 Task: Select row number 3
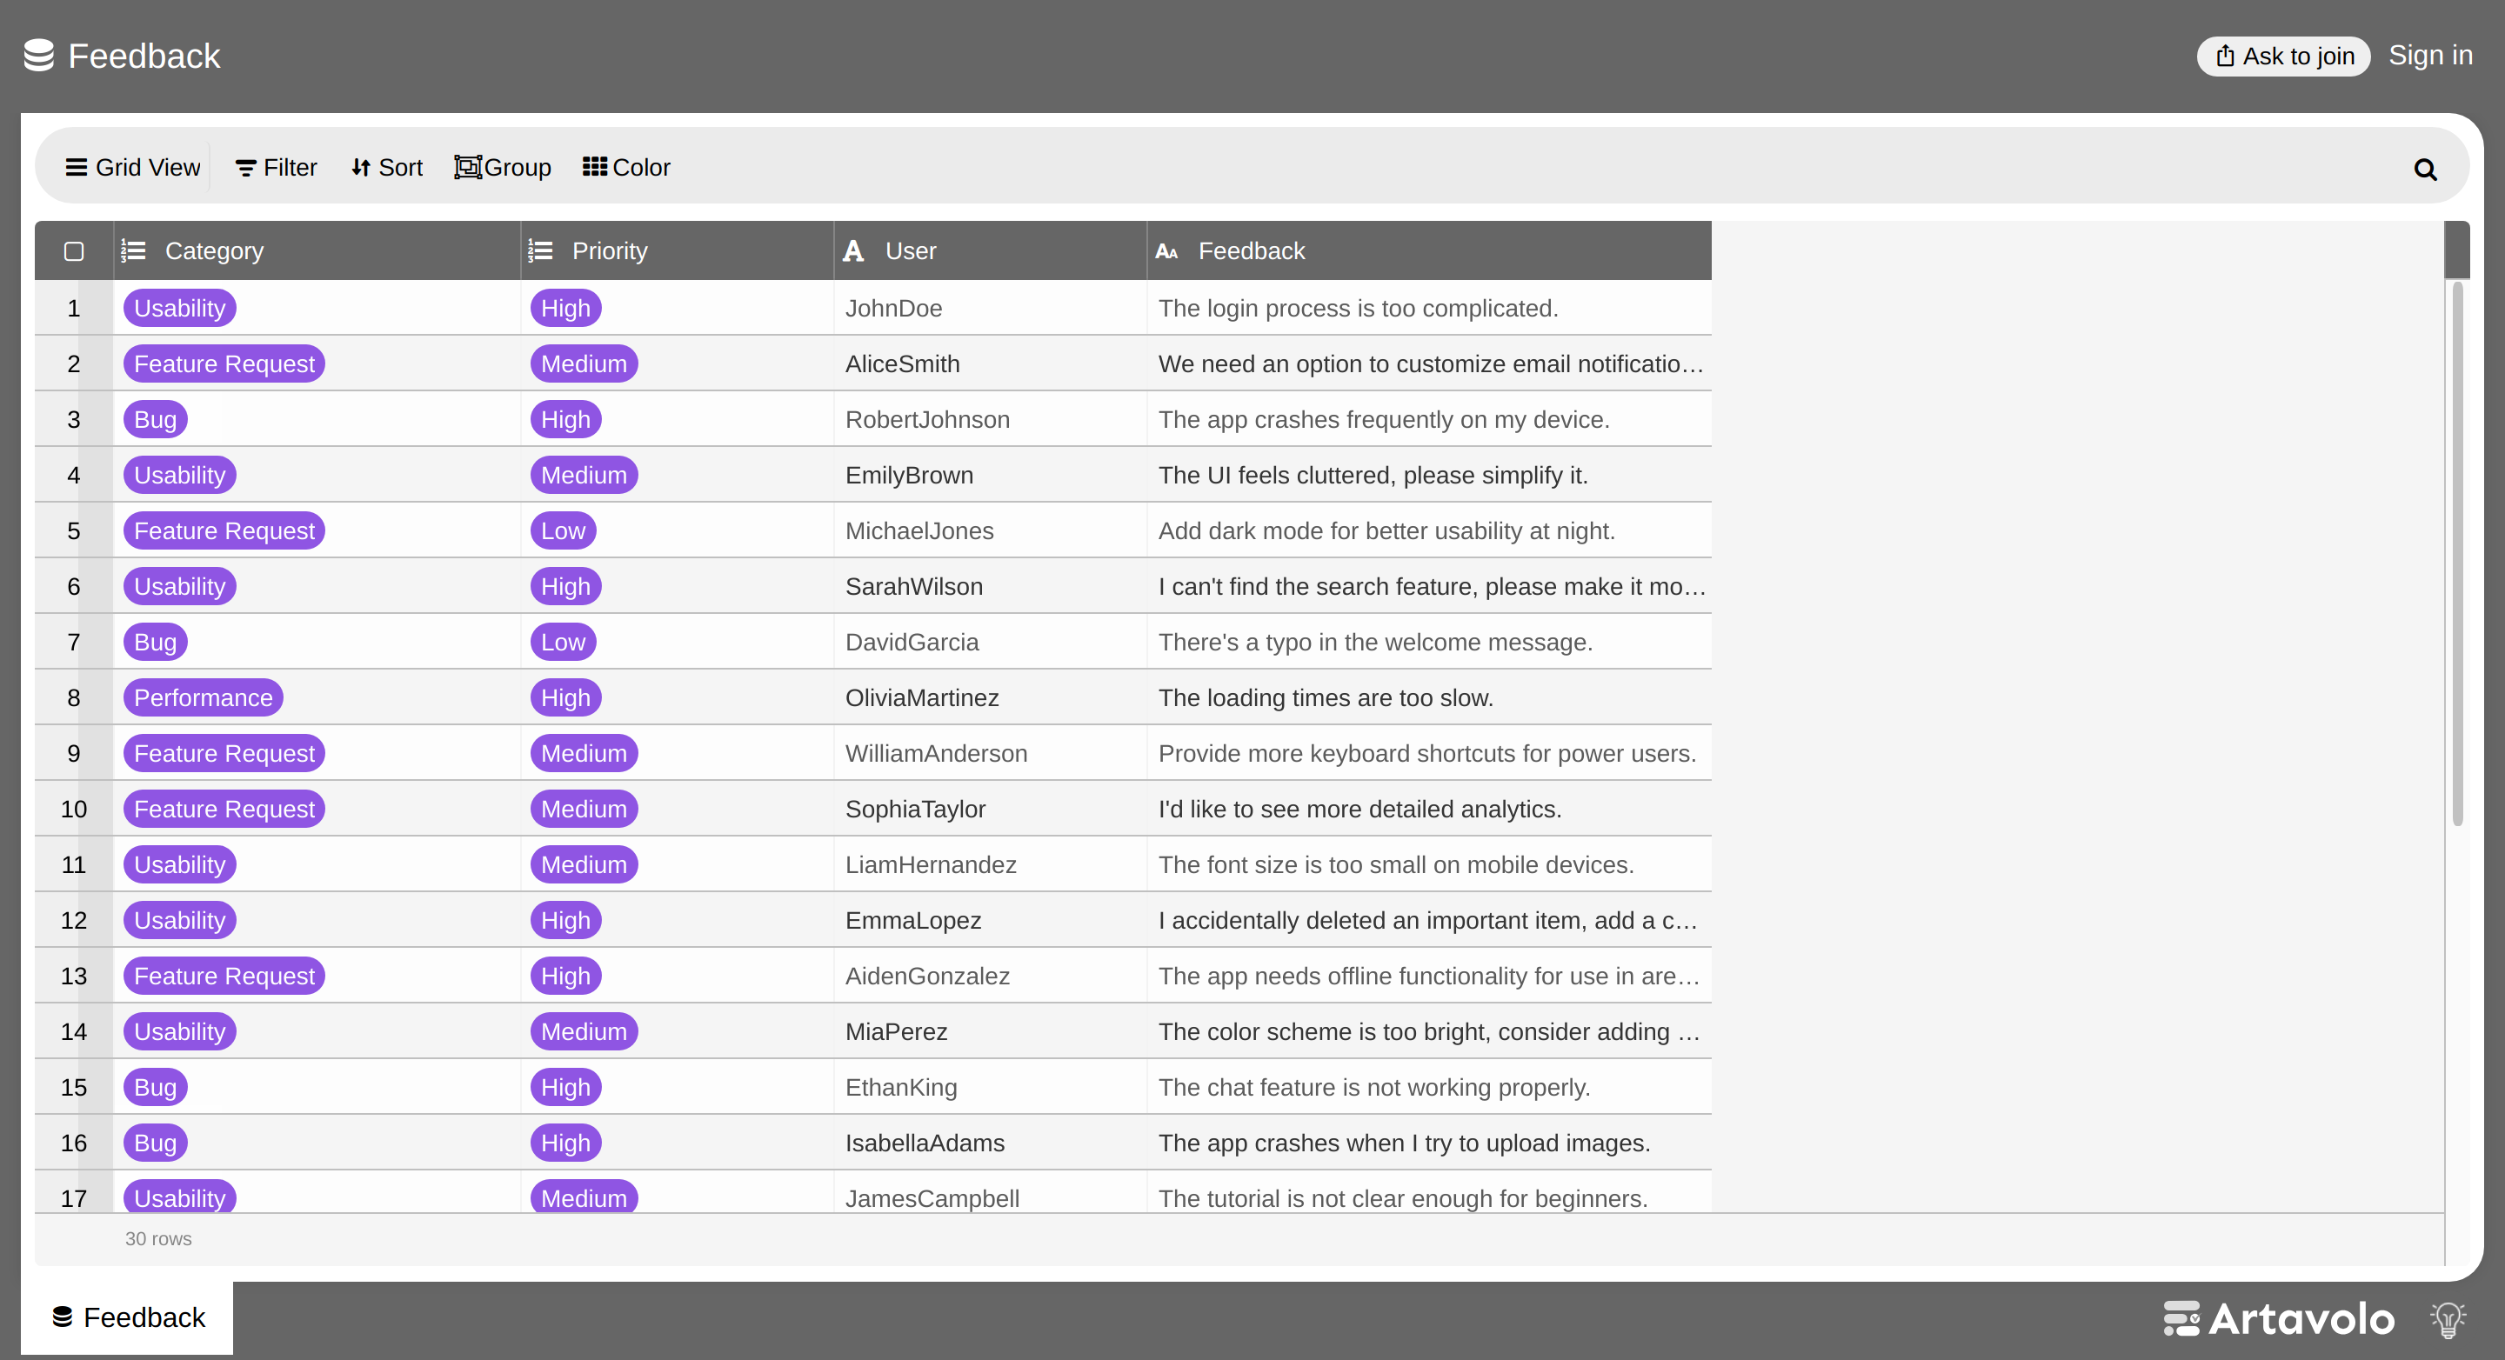(x=74, y=420)
